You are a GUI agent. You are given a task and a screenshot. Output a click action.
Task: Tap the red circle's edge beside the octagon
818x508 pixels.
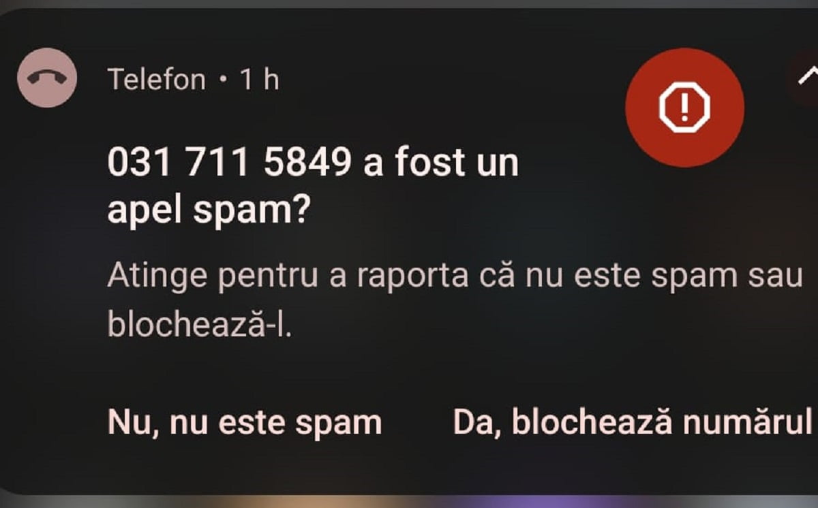(637, 107)
